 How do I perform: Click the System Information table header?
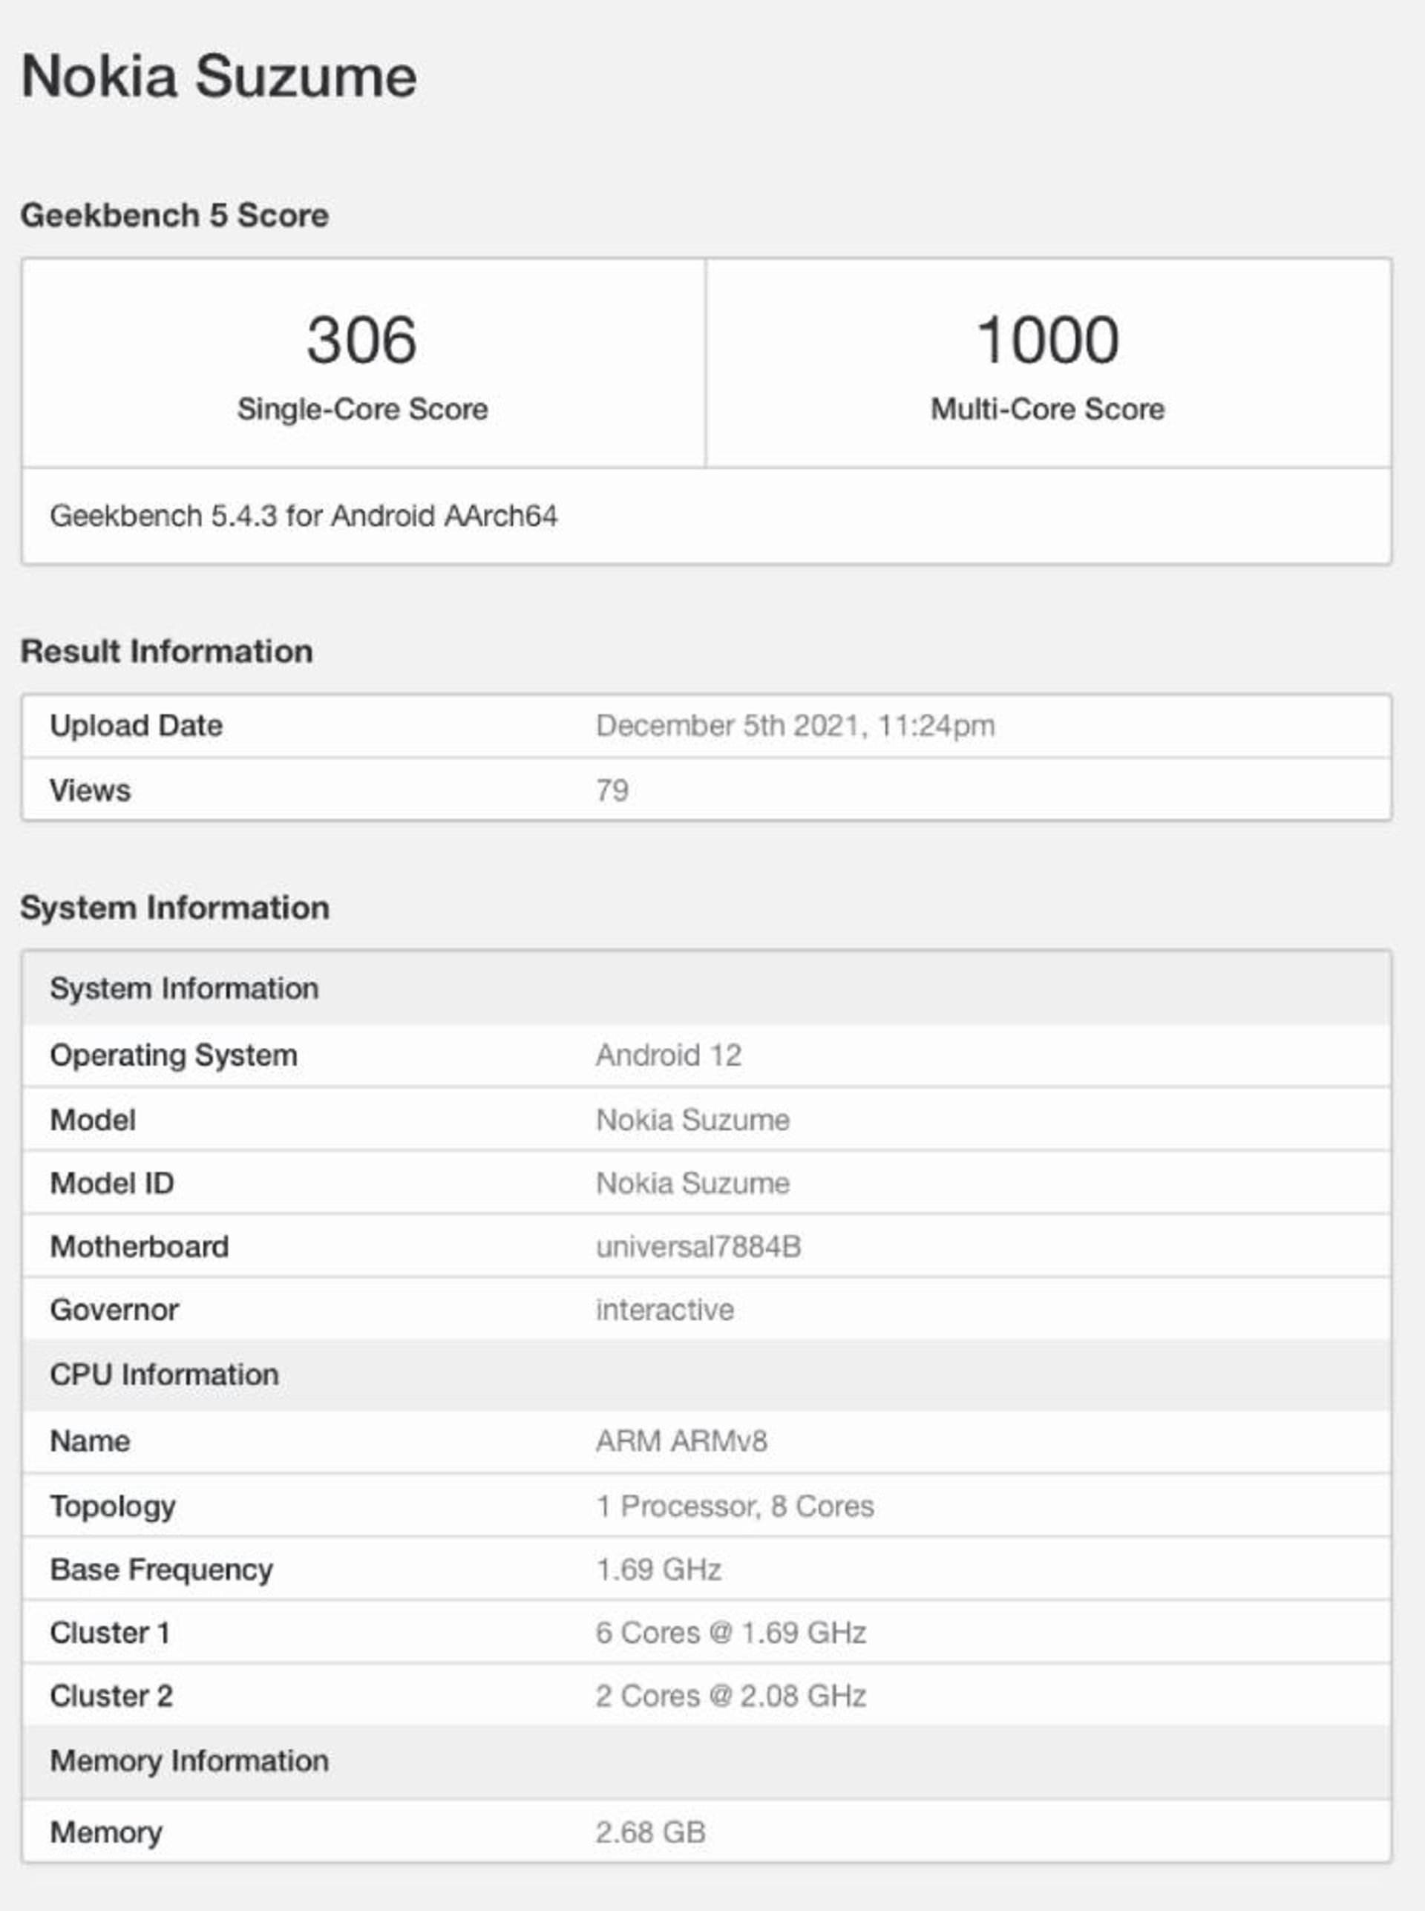click(x=184, y=989)
